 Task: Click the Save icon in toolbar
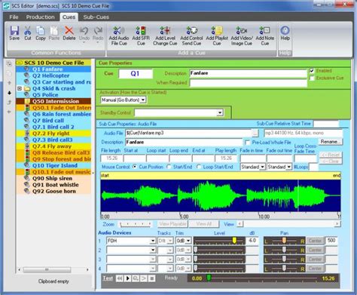[14, 33]
